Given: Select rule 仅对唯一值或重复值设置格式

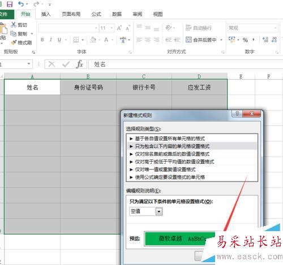Looking at the screenshot, I should point(192,170).
